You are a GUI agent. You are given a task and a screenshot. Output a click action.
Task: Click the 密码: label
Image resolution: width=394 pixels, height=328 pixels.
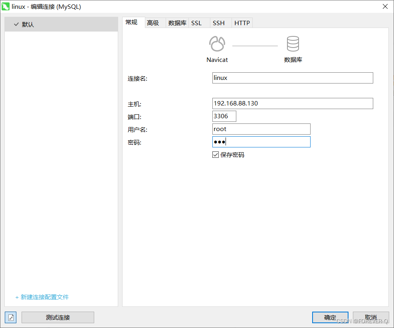click(135, 143)
